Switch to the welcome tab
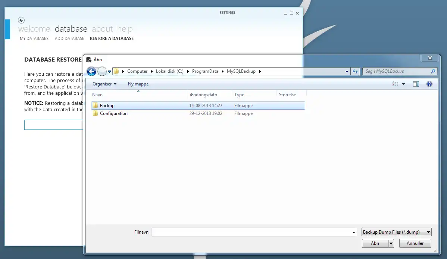 click(x=34, y=29)
